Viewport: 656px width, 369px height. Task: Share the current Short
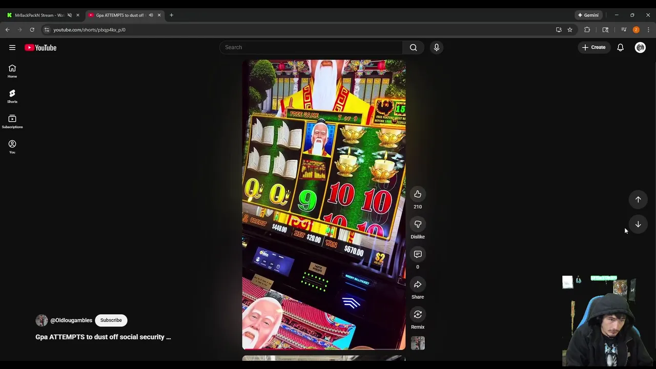(418, 284)
